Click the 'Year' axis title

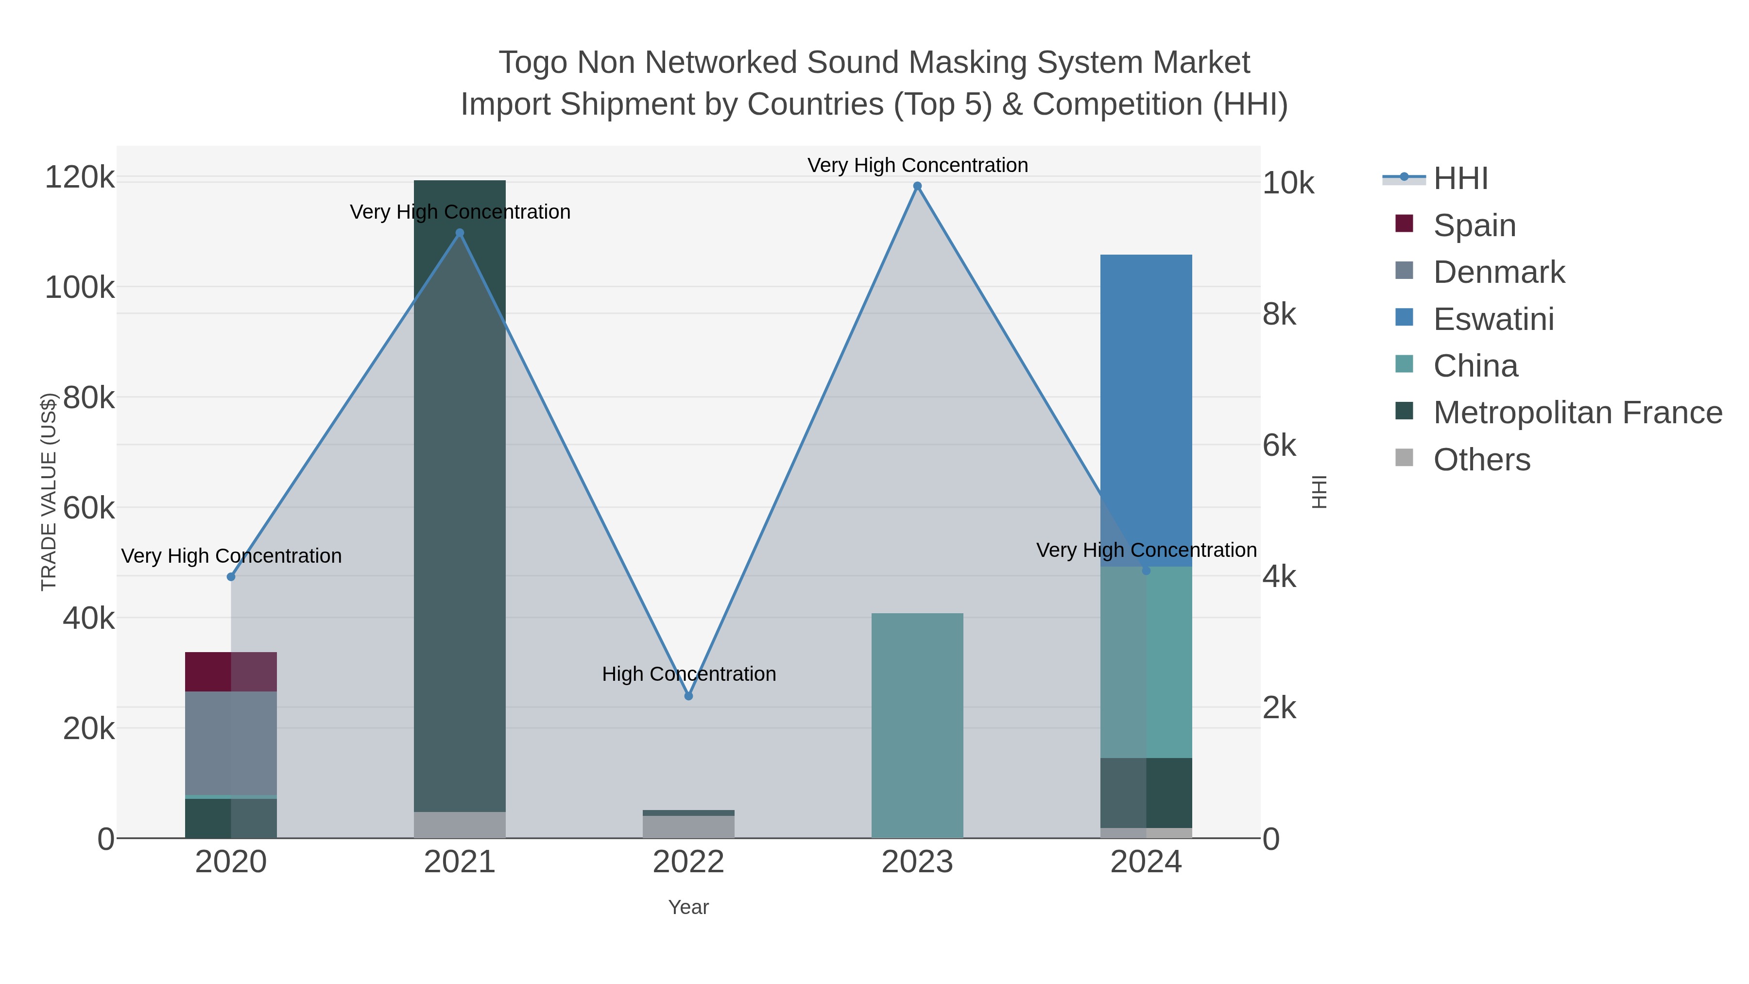click(x=688, y=907)
